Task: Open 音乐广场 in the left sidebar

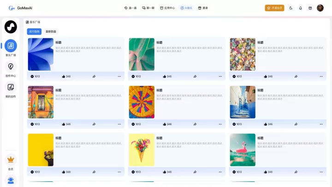Action: (11, 46)
